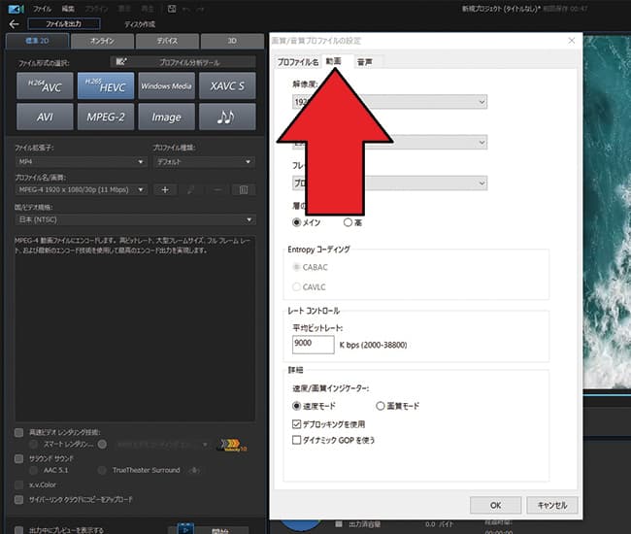Click キャンセル in profile dialog
This screenshot has width=631, height=534.
pyautogui.click(x=552, y=505)
